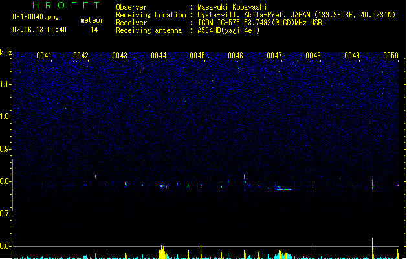The image size is (407, 259).
Task: Click the 0.7 kHz frequency label
Action: (6, 214)
